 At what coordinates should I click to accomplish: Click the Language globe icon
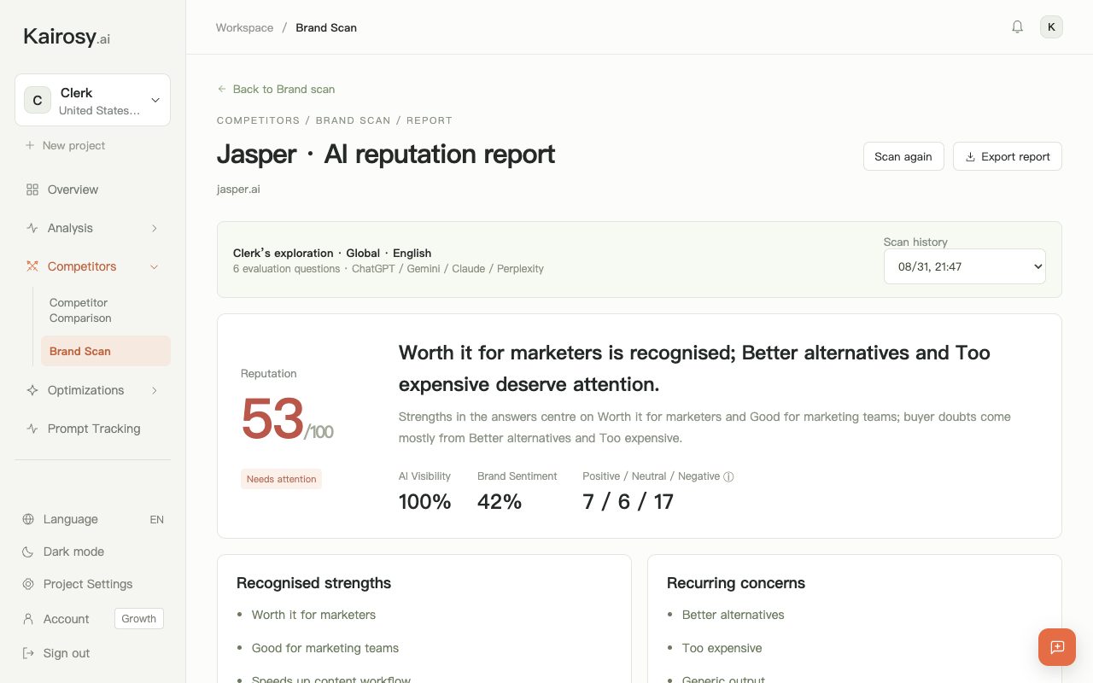[28, 519]
